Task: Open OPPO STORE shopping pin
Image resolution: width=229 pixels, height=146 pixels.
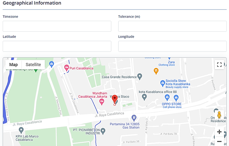Action: pos(176,98)
